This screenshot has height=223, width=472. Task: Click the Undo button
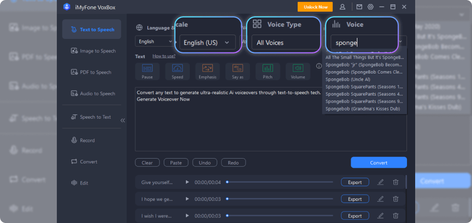[x=205, y=162]
